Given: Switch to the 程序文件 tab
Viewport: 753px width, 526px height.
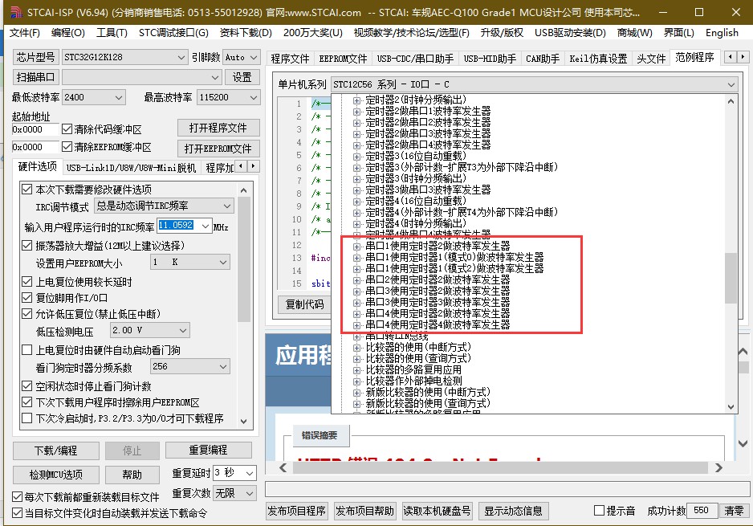Looking at the screenshot, I should click(290, 59).
